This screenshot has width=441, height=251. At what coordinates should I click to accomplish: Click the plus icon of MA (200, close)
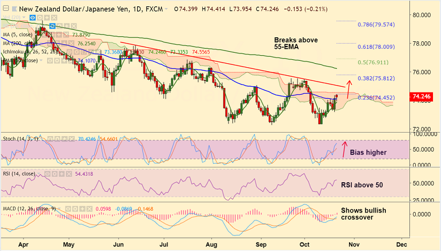click(x=64, y=43)
